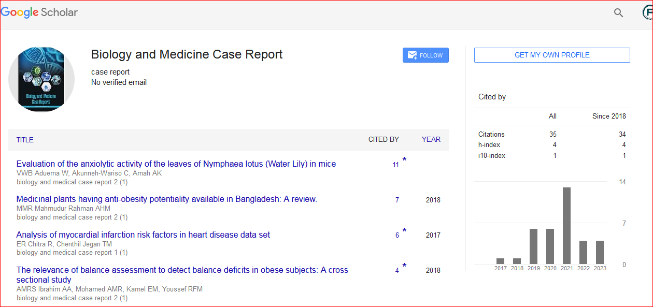653x307 pixels.
Task: Open the balance assessment in obese subjects article
Action: [182, 270]
